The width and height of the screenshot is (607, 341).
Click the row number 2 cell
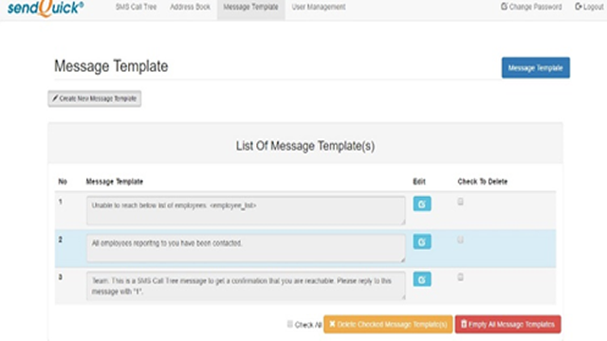coord(61,240)
